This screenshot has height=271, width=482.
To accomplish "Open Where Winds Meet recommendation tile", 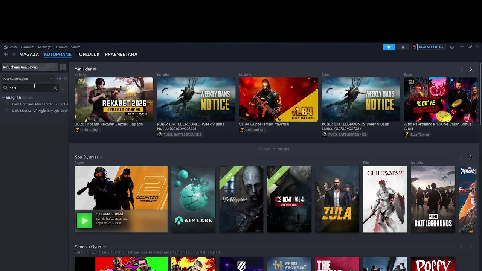I will 289,264.
